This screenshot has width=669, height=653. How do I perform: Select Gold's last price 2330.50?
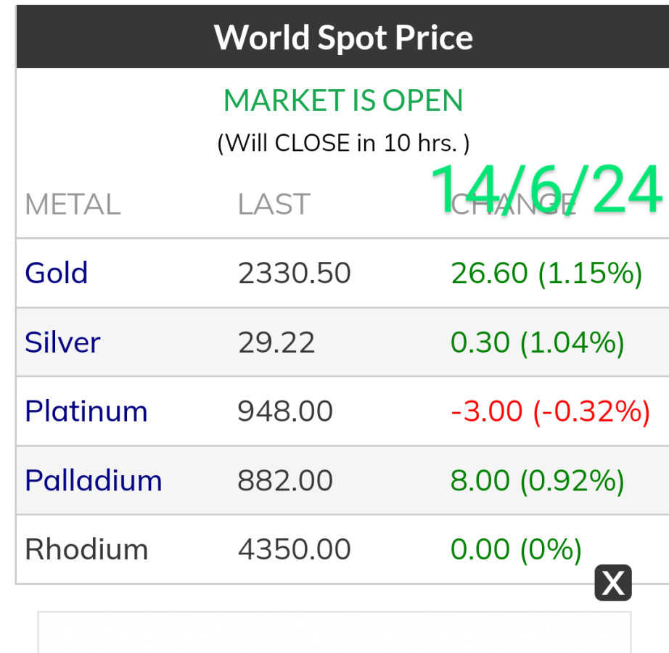tap(294, 273)
